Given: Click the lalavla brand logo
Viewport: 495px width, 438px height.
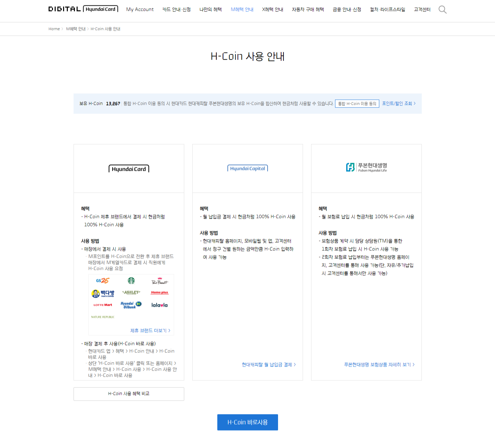Looking at the screenshot, I should point(160,305).
